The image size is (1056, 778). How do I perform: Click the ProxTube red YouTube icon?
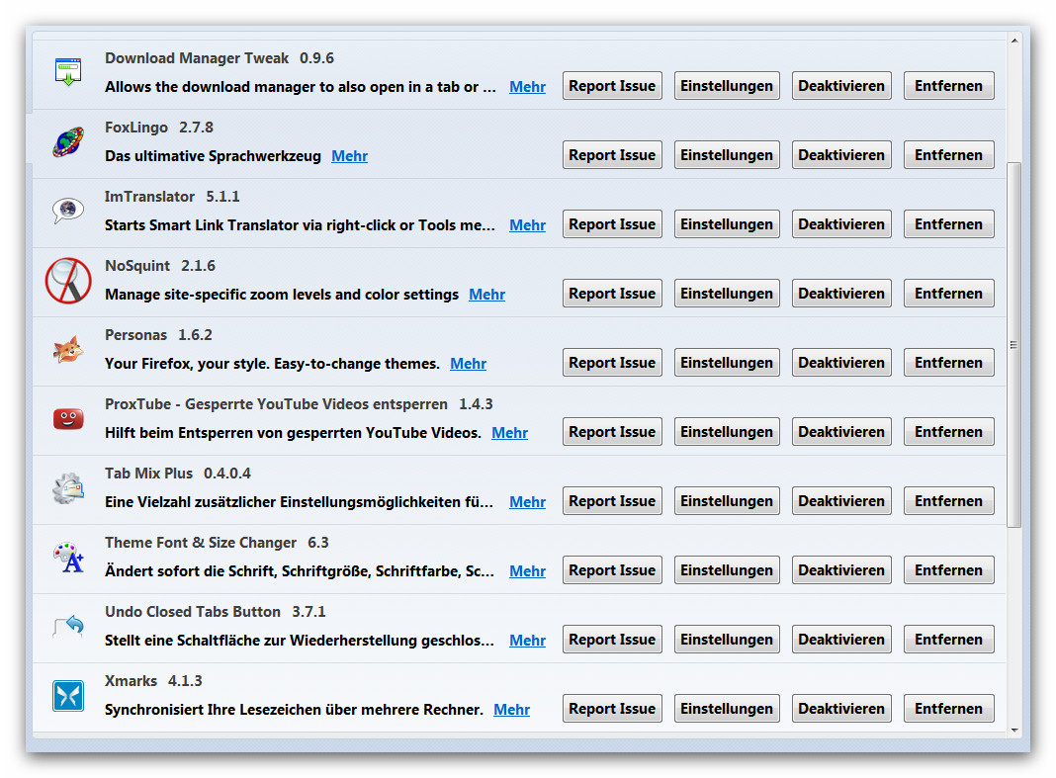click(x=68, y=419)
